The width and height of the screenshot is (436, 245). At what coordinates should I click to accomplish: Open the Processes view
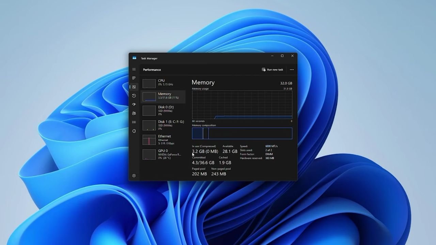[134, 78]
